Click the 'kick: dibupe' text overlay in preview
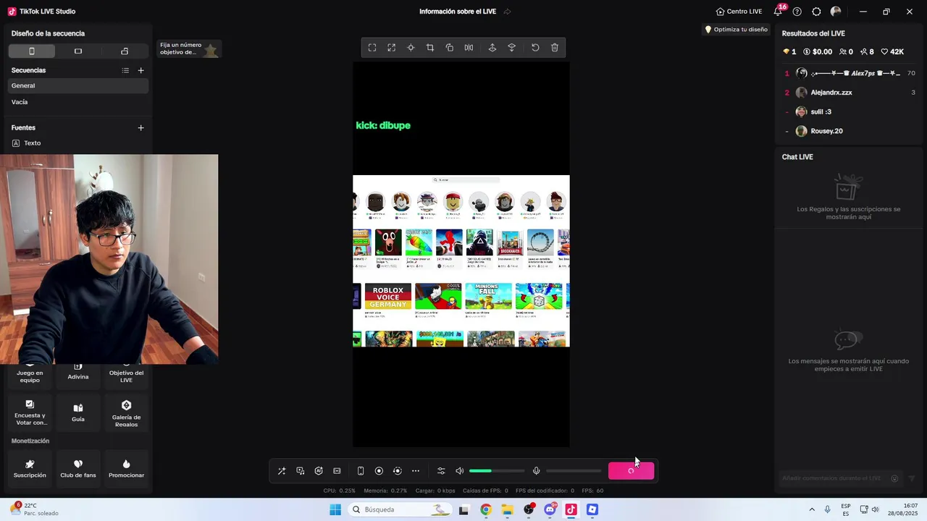This screenshot has width=927, height=521. [x=383, y=125]
